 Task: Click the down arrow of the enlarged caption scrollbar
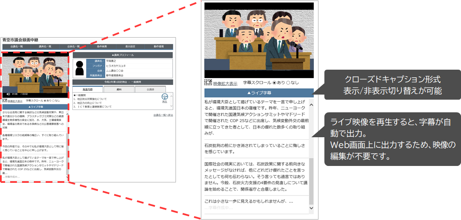[312, 208]
